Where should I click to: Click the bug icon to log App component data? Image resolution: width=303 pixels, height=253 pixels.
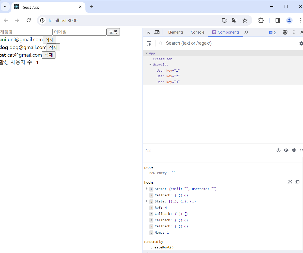294,150
